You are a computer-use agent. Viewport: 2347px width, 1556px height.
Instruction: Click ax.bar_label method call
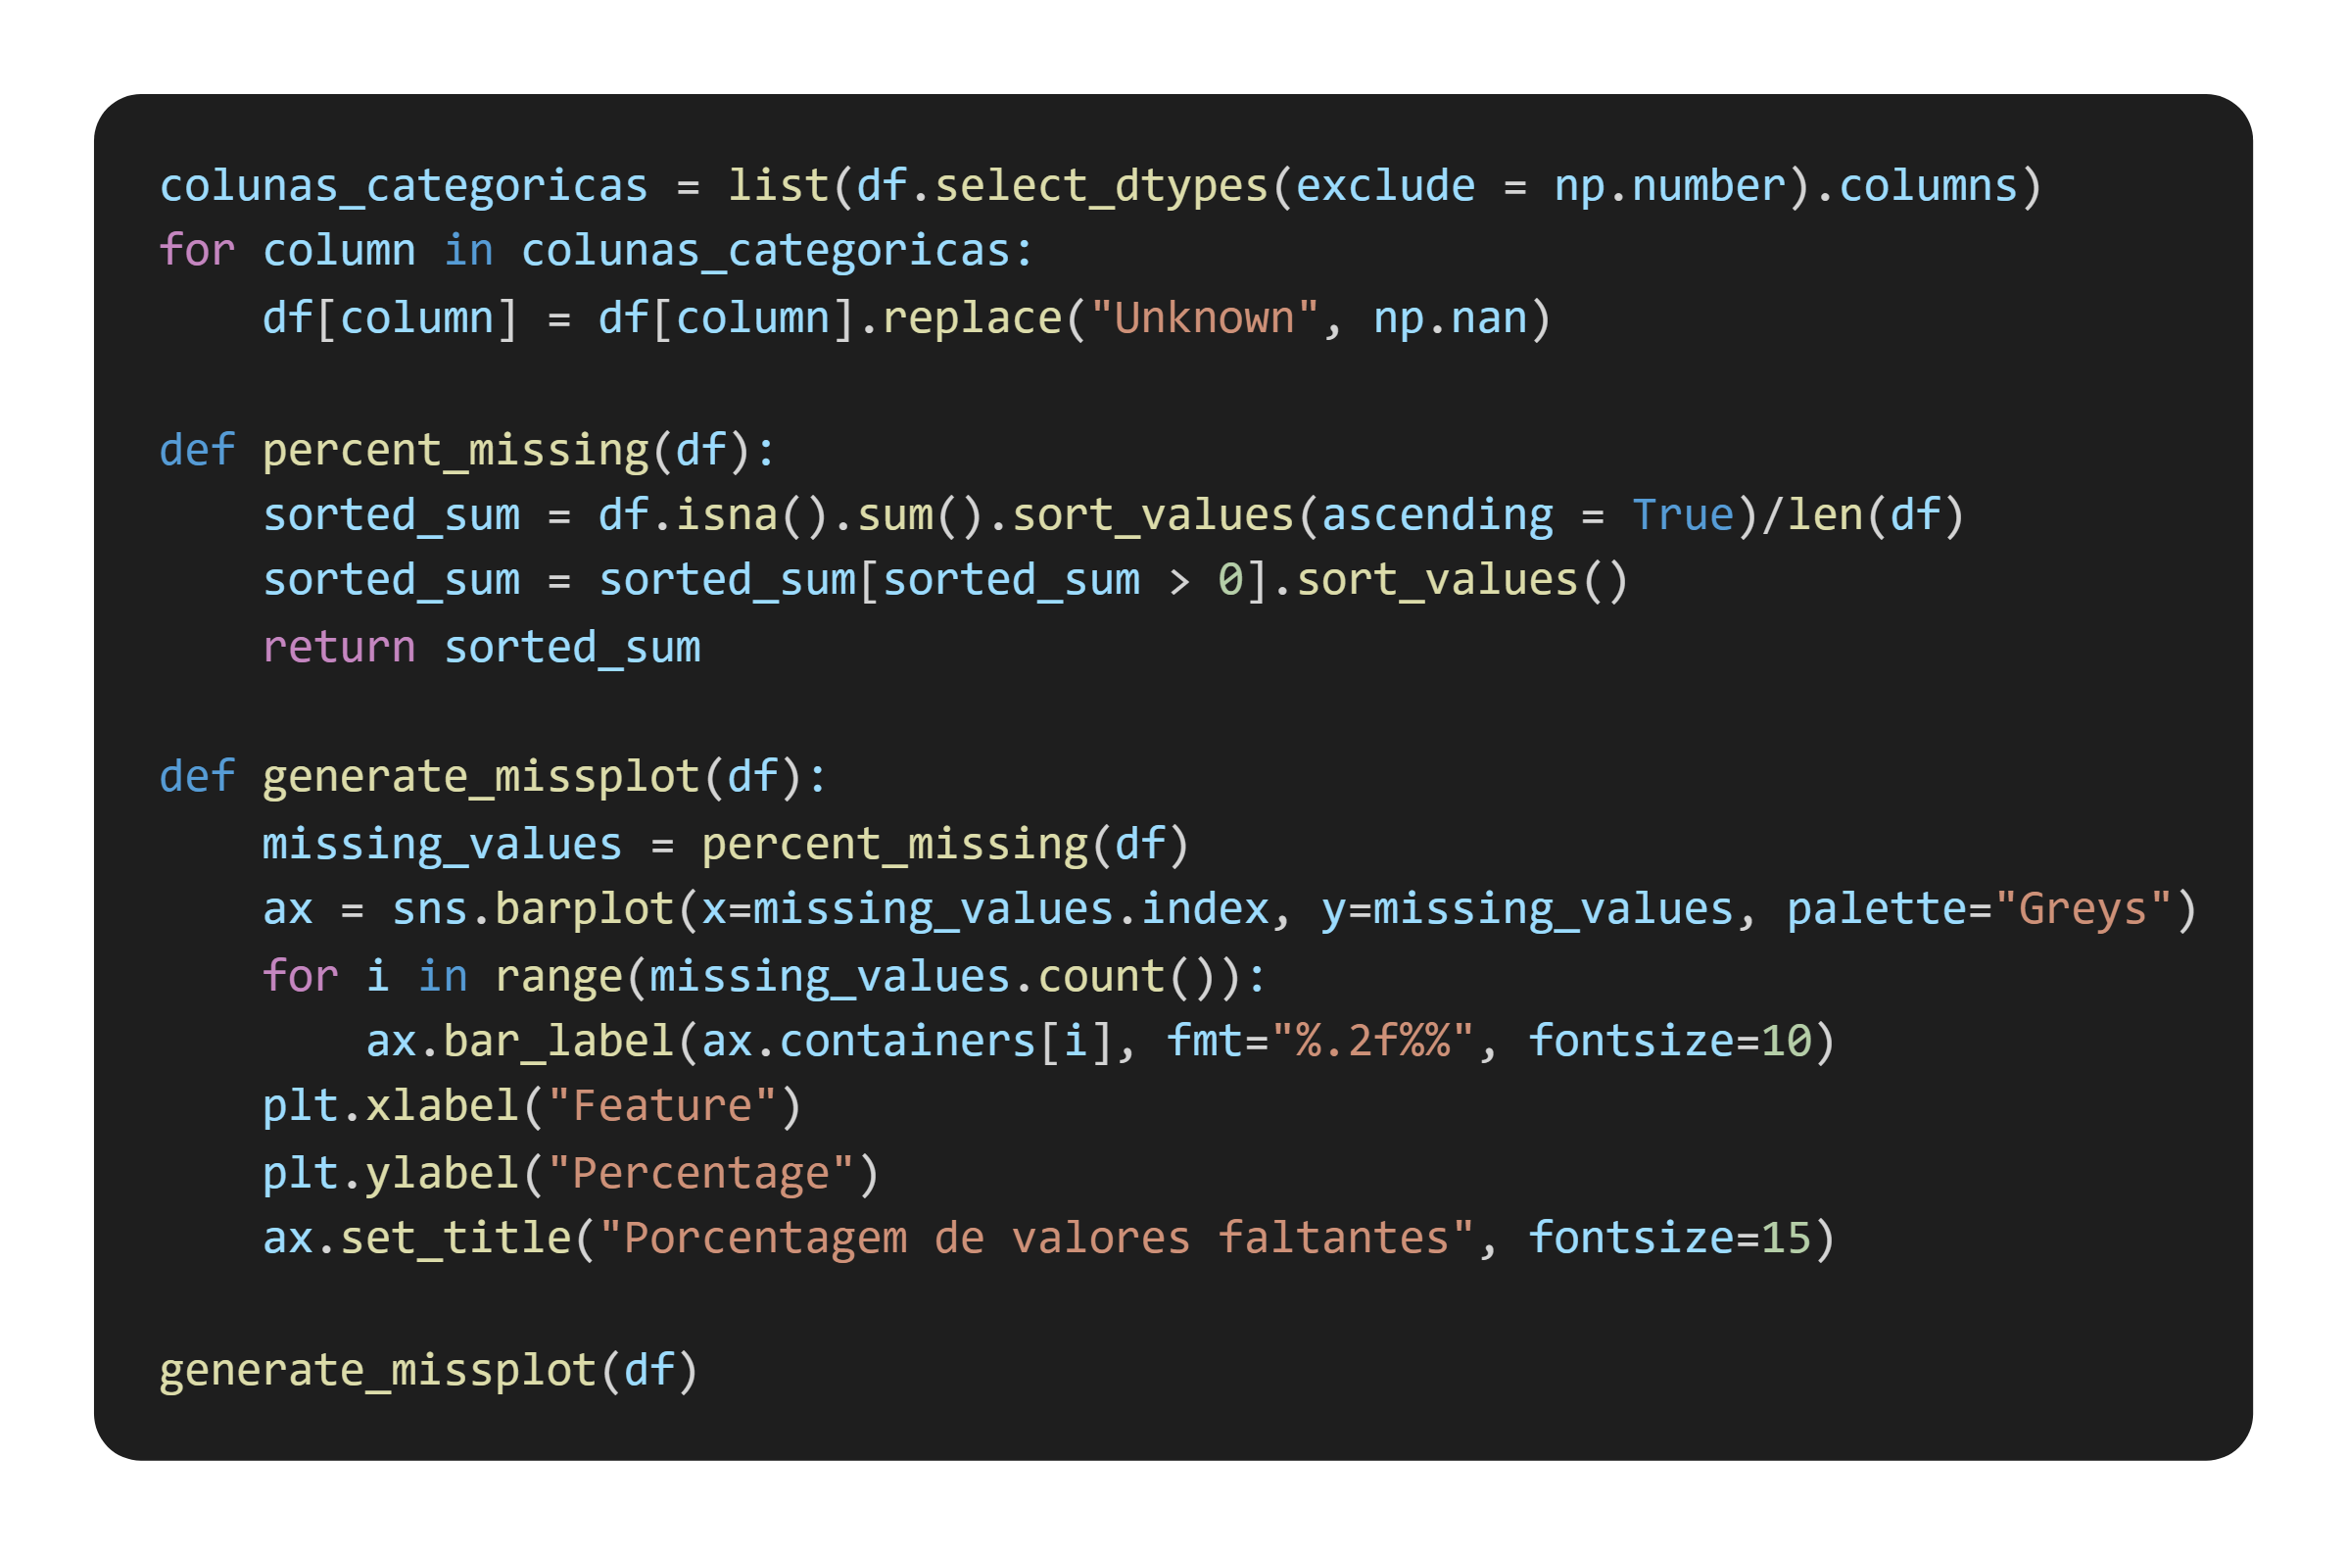pyautogui.click(x=520, y=1041)
